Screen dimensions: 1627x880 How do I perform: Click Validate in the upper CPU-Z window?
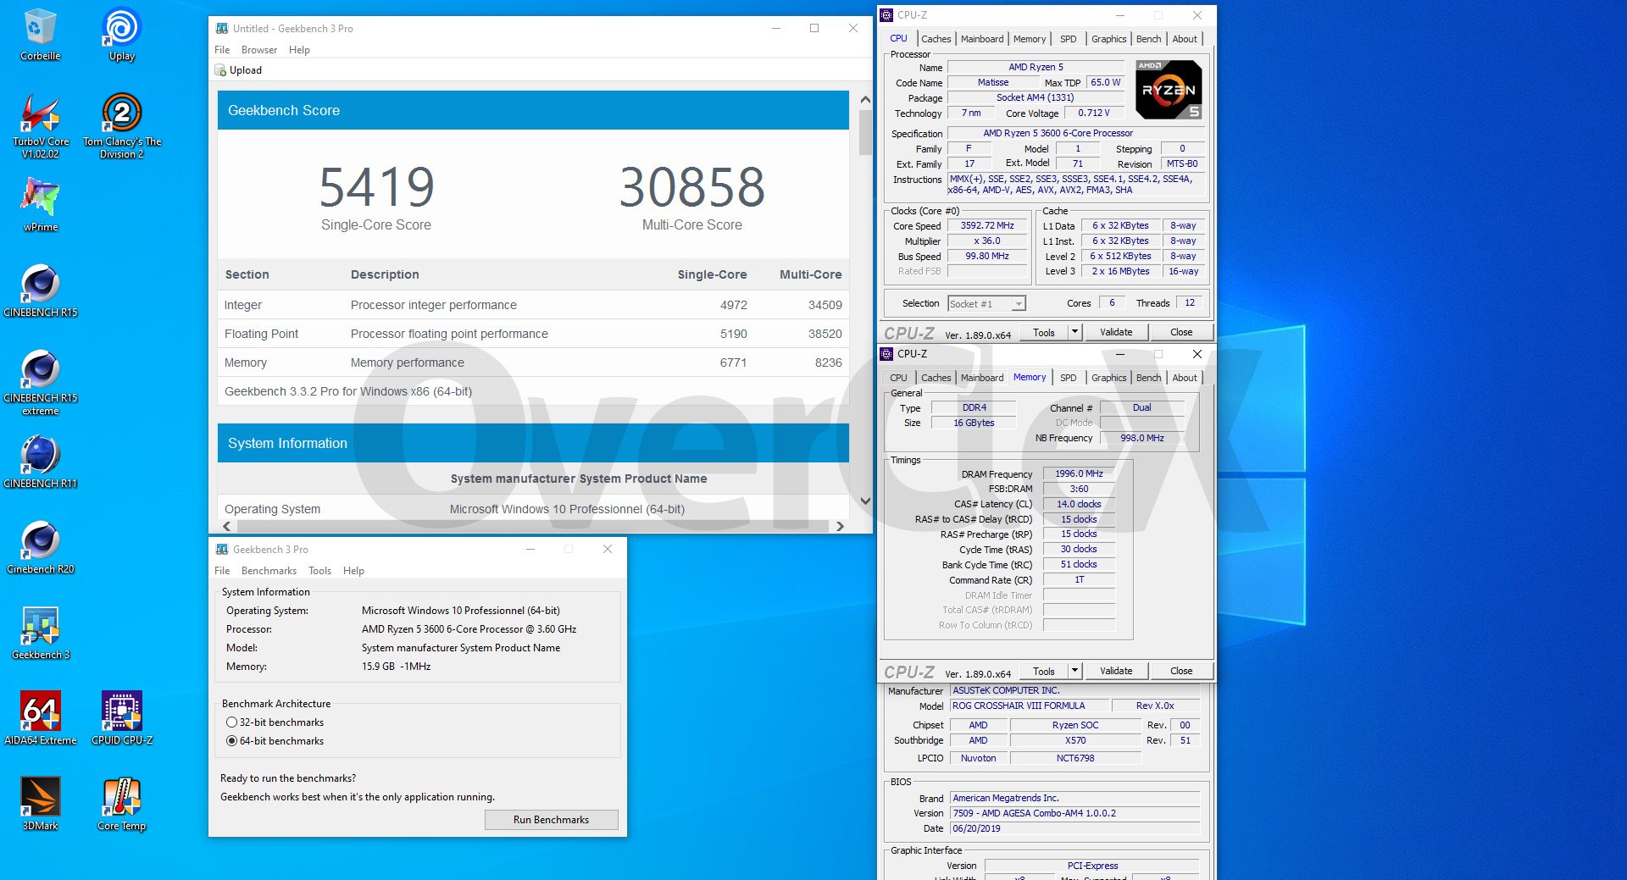pyautogui.click(x=1116, y=332)
